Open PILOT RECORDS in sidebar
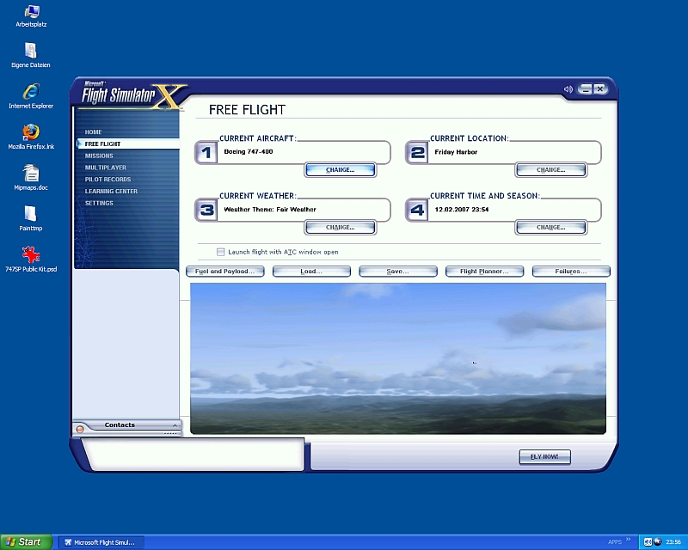The image size is (688, 550). pyautogui.click(x=107, y=180)
